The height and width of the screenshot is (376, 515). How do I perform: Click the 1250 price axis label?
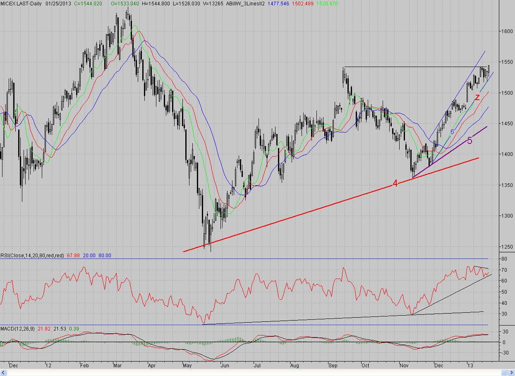[x=505, y=247]
